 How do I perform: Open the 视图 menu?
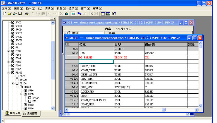[61, 8]
